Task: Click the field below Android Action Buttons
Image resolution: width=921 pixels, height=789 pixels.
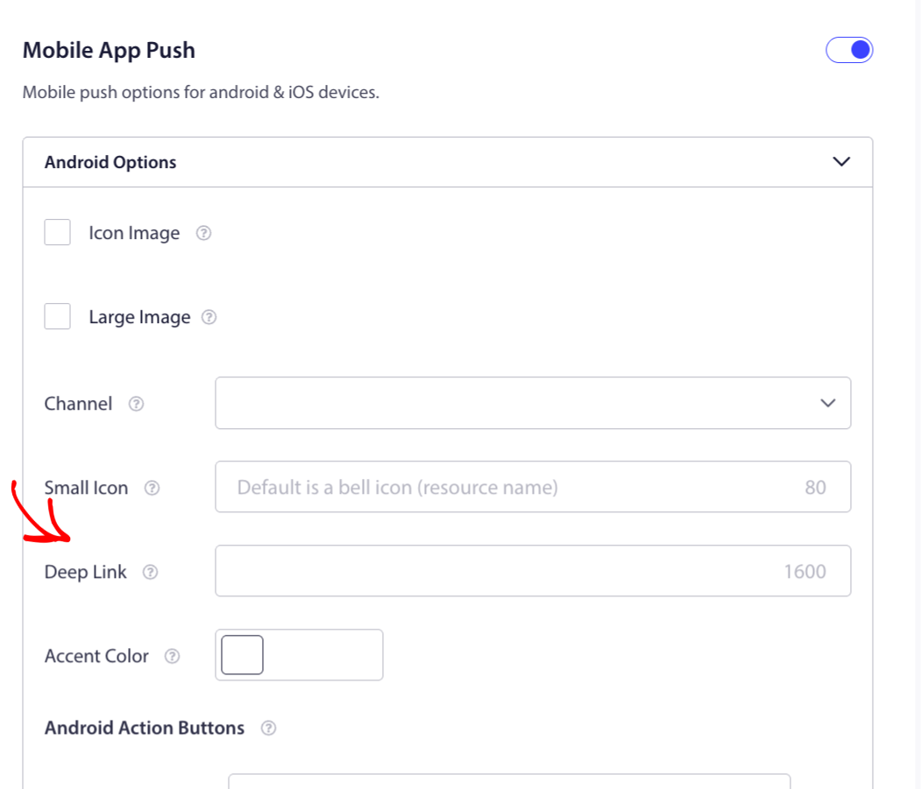Action: pyautogui.click(x=508, y=781)
